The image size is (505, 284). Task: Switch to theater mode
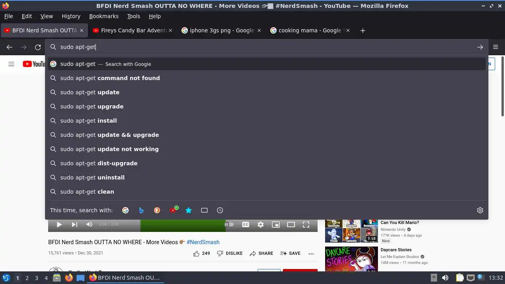coord(291,224)
